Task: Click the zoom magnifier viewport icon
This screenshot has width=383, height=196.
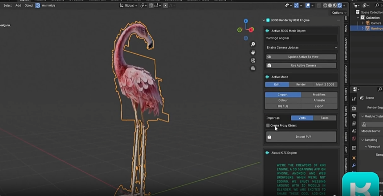Action: [253, 44]
